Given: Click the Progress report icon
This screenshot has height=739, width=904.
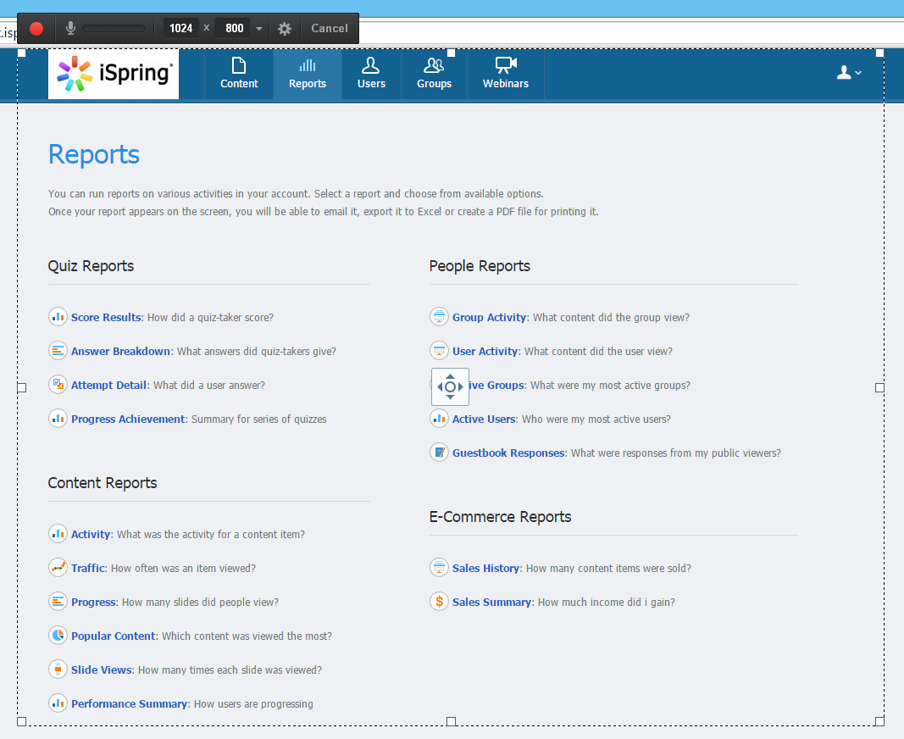Looking at the screenshot, I should pyautogui.click(x=58, y=602).
